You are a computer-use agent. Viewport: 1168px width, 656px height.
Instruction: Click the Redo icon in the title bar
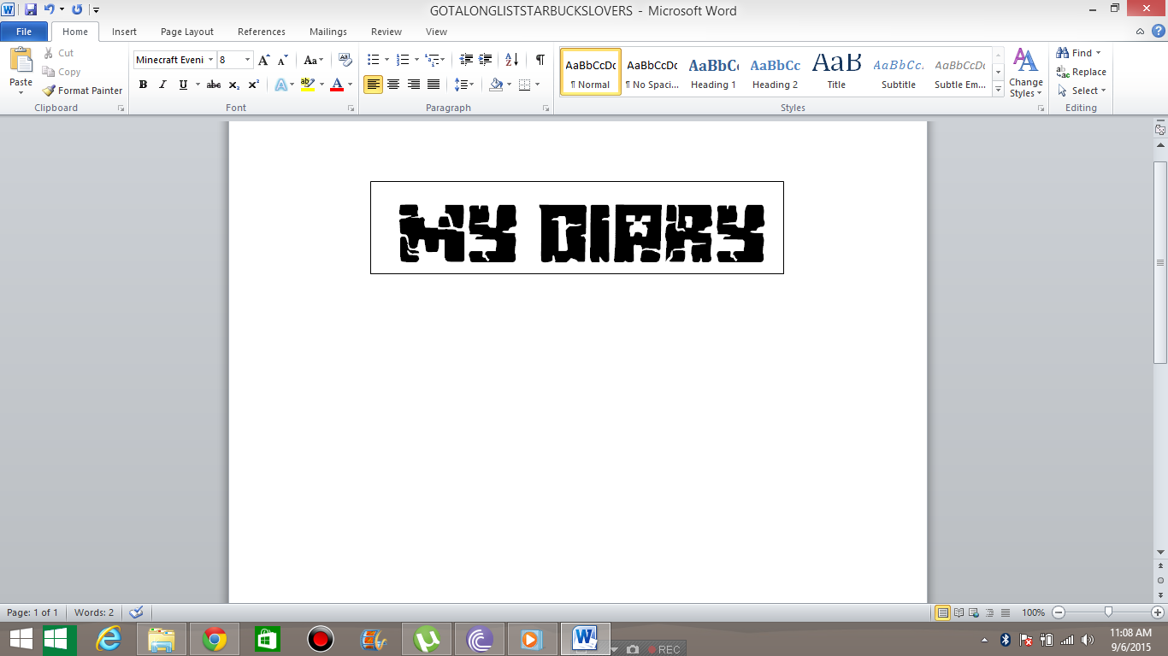(77, 9)
